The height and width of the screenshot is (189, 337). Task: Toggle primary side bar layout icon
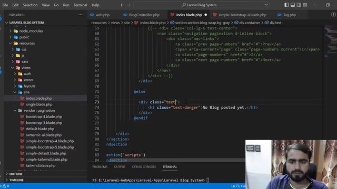[x=286, y=5]
